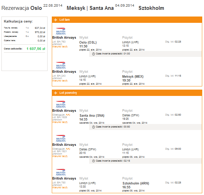Open Warunki taryfy for flight BA 1521
Viewport: 204px width, 195px height.
[60, 156]
